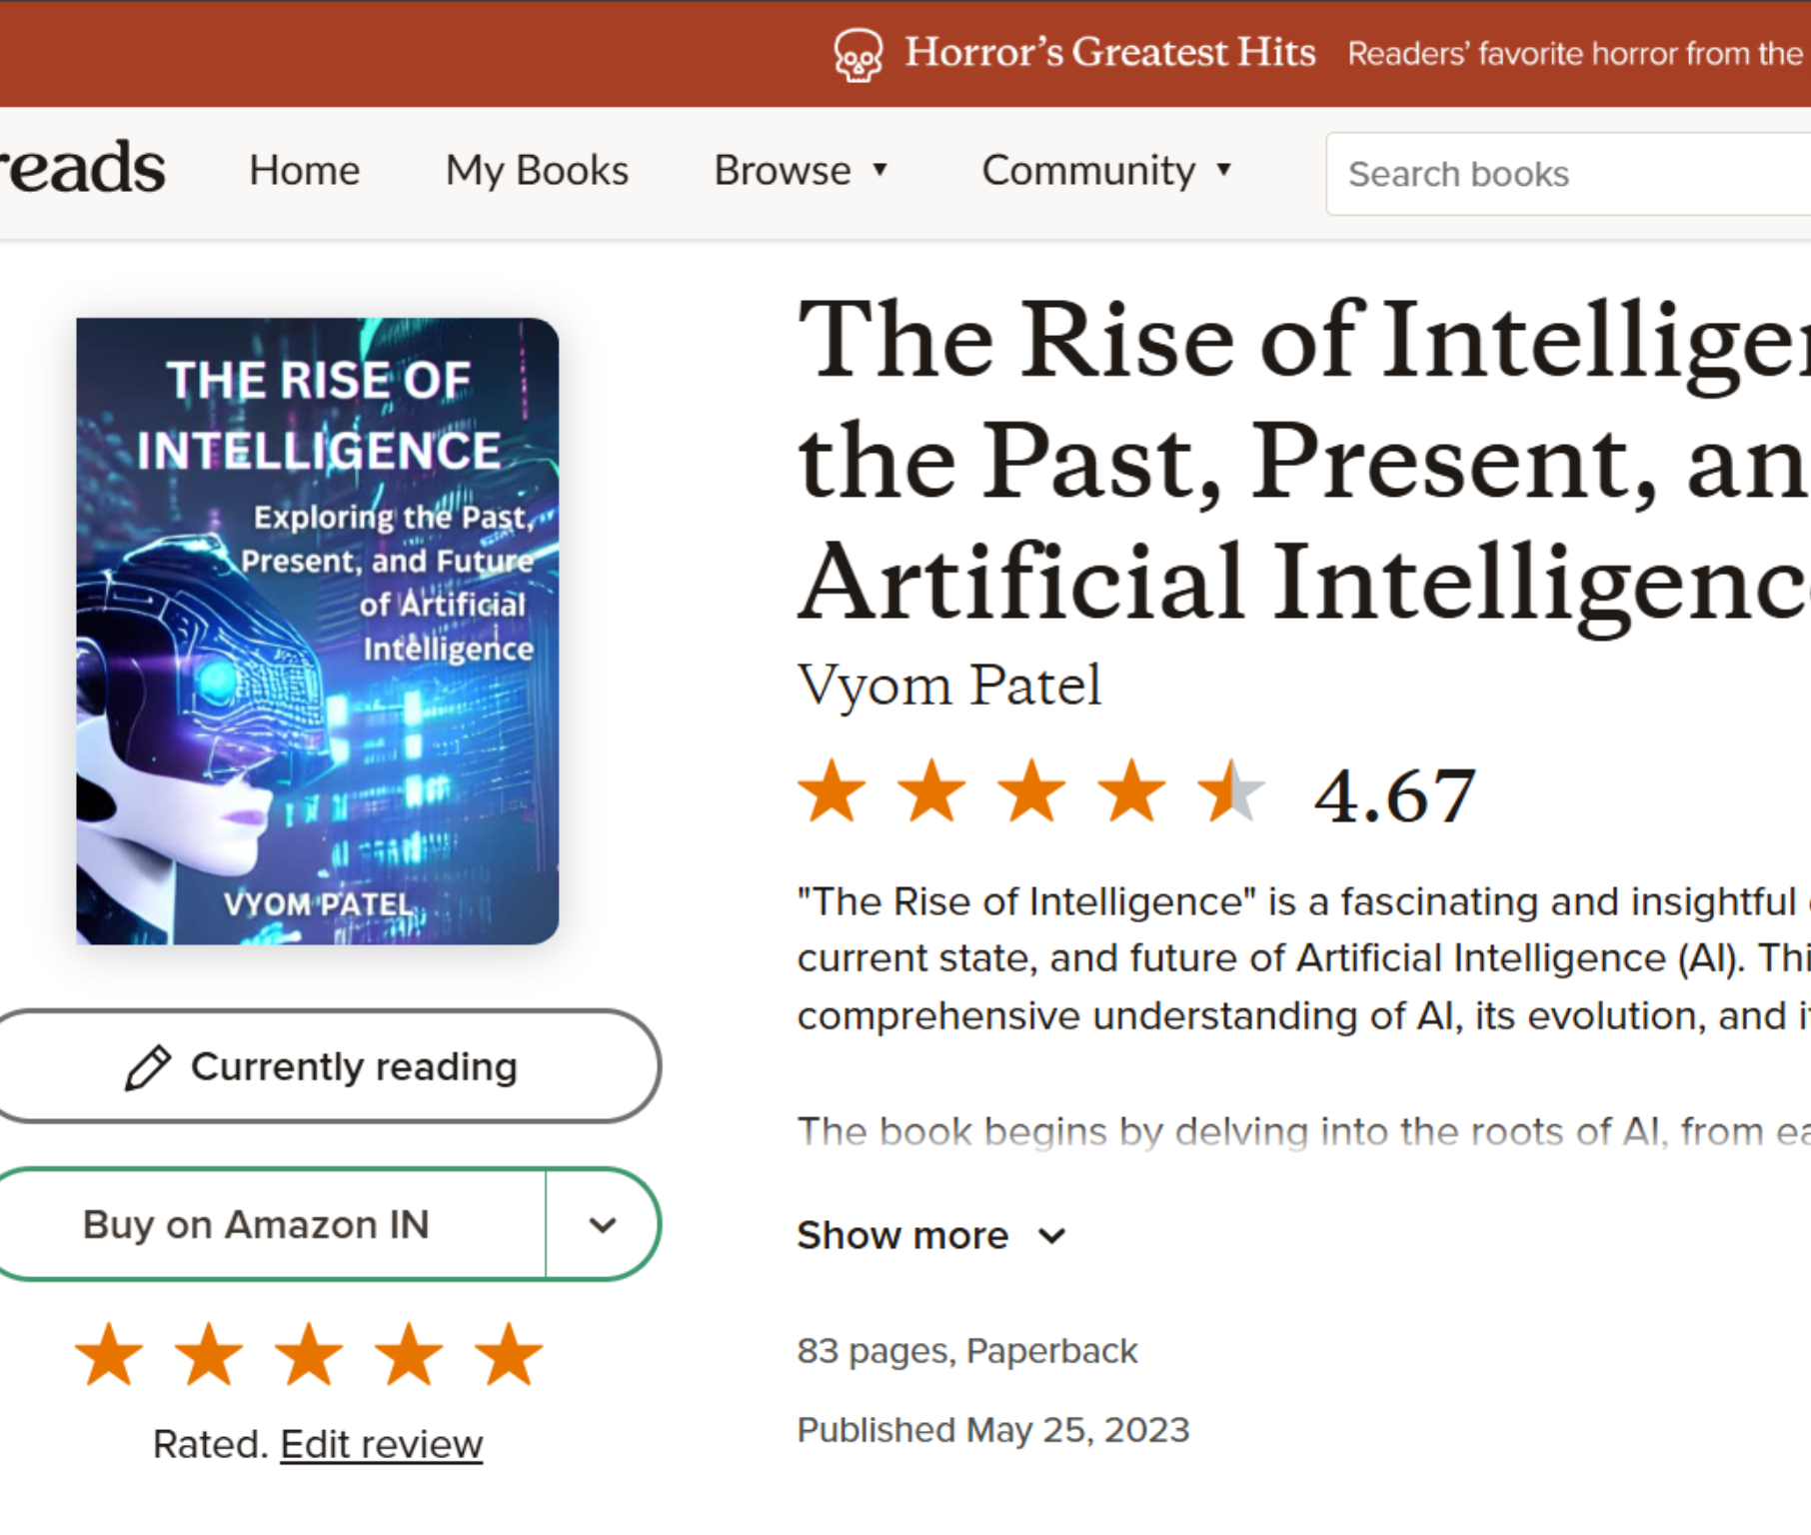Image resolution: width=1811 pixels, height=1535 pixels.
Task: Open My Books
Action: 537,171
